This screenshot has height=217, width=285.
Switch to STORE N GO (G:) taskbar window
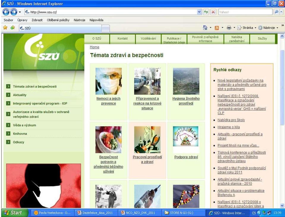click(x=183, y=213)
